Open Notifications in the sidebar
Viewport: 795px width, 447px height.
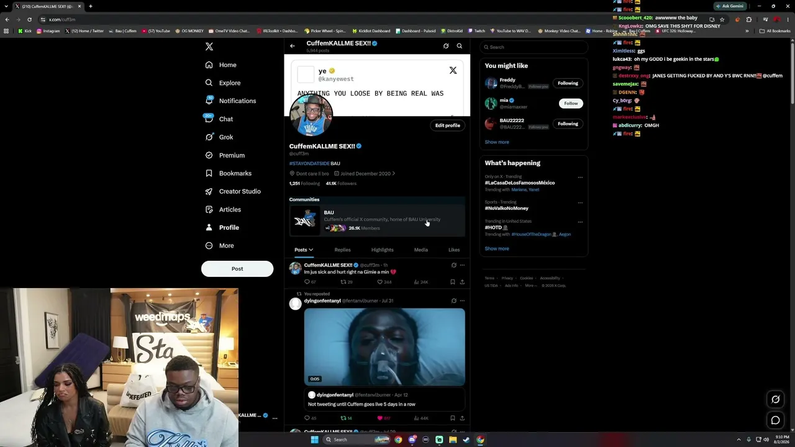coord(230,101)
